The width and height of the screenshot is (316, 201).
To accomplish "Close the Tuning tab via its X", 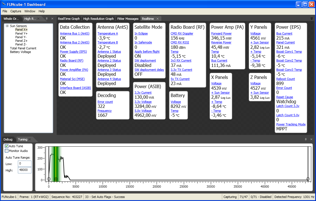I will pos(30,139).
